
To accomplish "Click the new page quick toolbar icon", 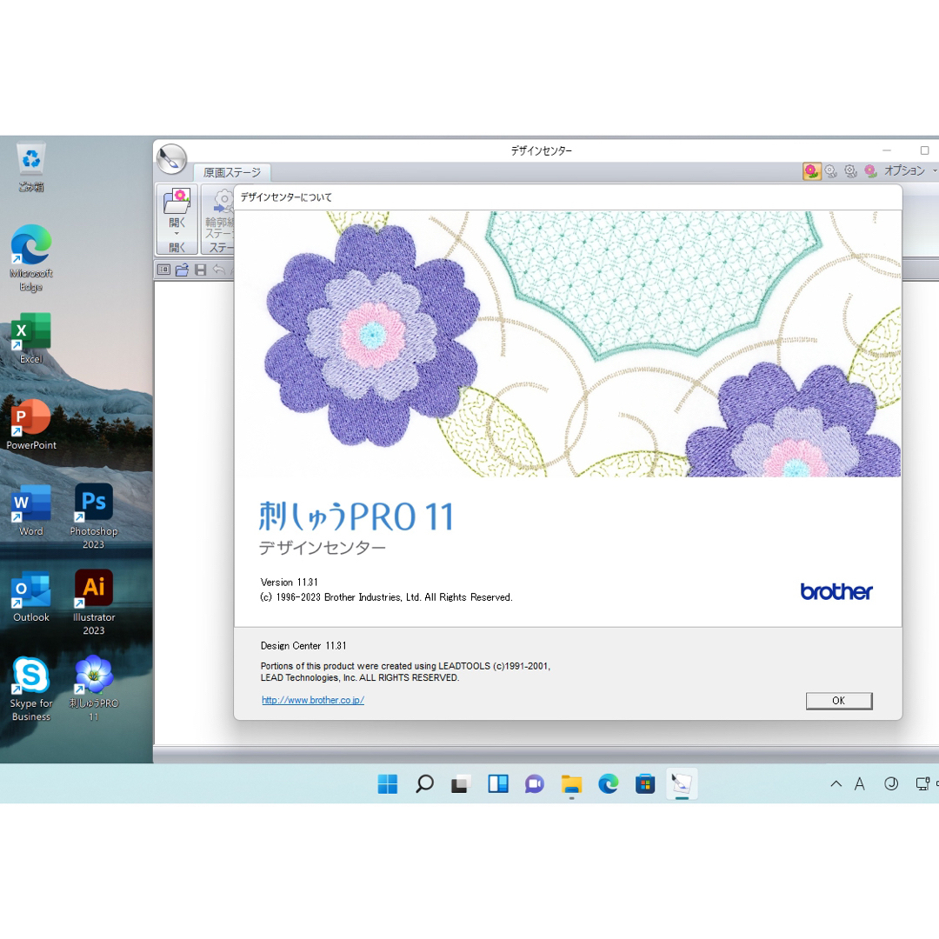I will (163, 270).
